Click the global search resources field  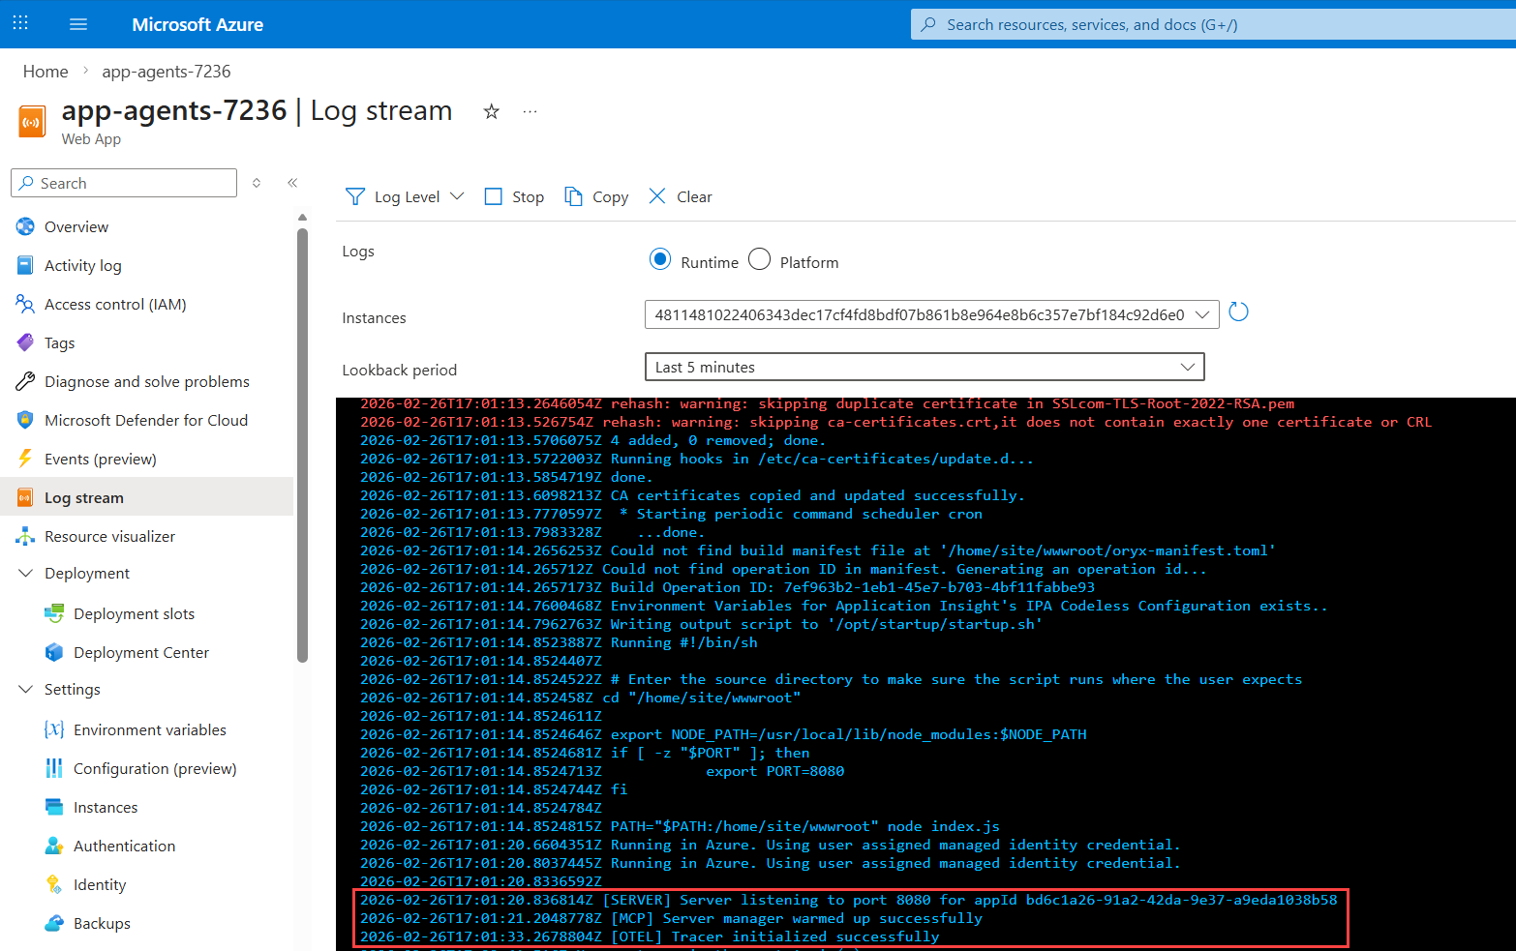(1210, 25)
